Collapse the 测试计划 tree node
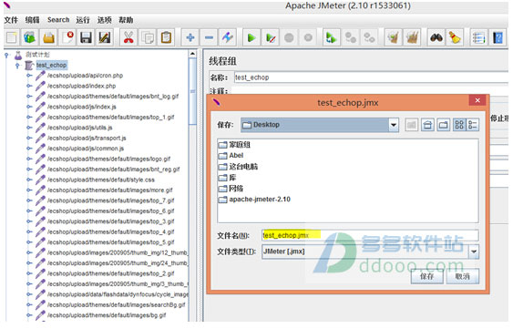Image resolution: width=513 pixels, height=329 pixels. [x=6, y=55]
